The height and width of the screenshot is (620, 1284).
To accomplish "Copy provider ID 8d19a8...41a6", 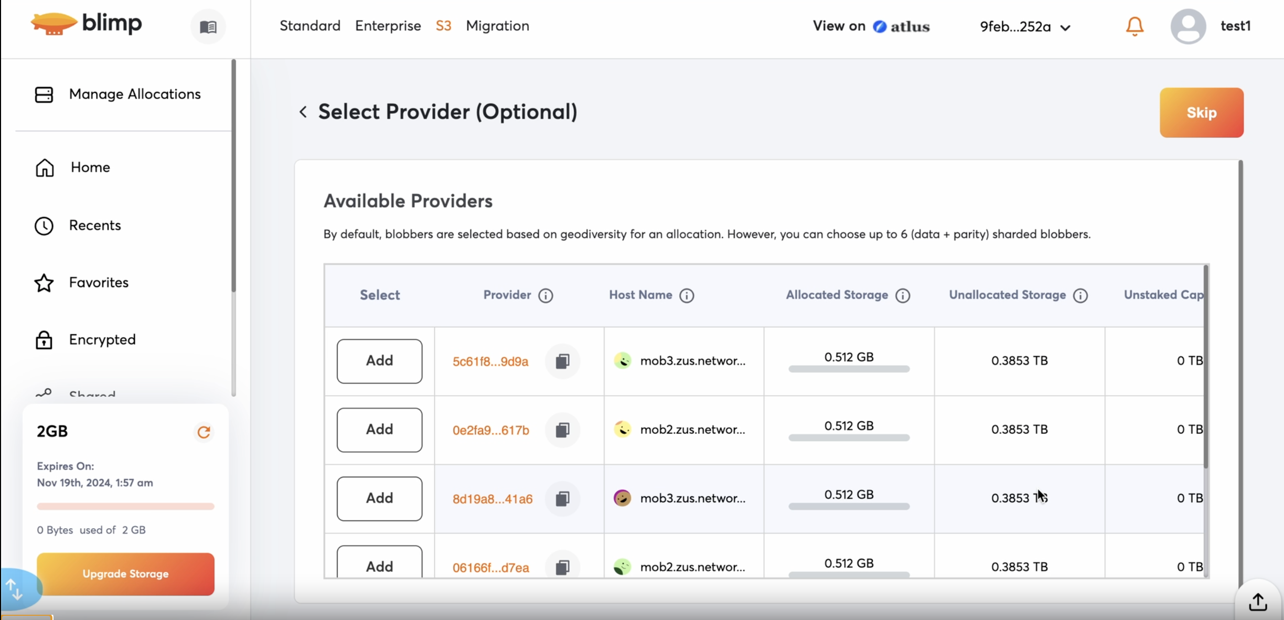I will coord(562,499).
